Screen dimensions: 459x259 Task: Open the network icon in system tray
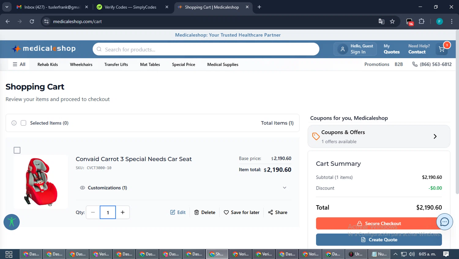click(x=404, y=254)
